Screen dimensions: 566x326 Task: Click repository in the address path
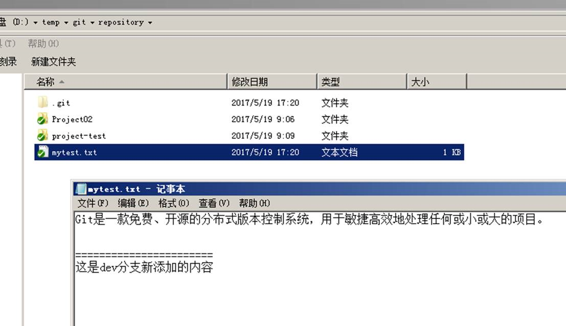click(121, 23)
